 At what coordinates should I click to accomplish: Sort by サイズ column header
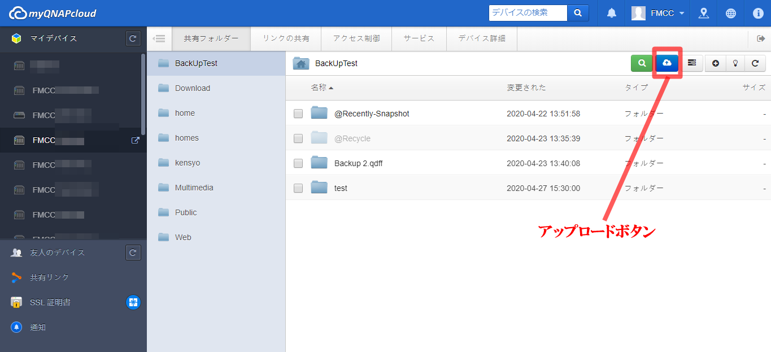click(x=754, y=88)
